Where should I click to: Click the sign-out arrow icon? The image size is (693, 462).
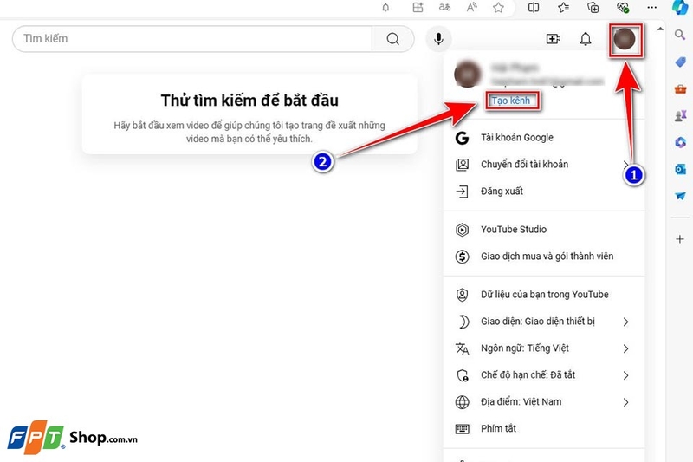click(x=462, y=192)
